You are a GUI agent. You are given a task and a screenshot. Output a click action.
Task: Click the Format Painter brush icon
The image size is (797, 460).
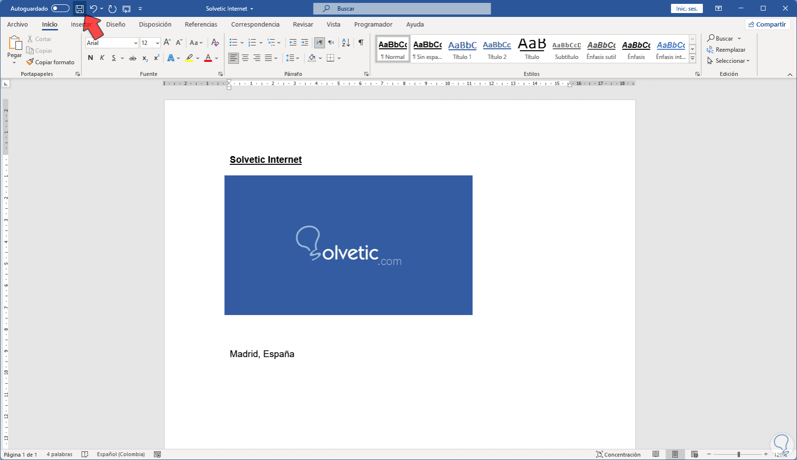pos(30,62)
